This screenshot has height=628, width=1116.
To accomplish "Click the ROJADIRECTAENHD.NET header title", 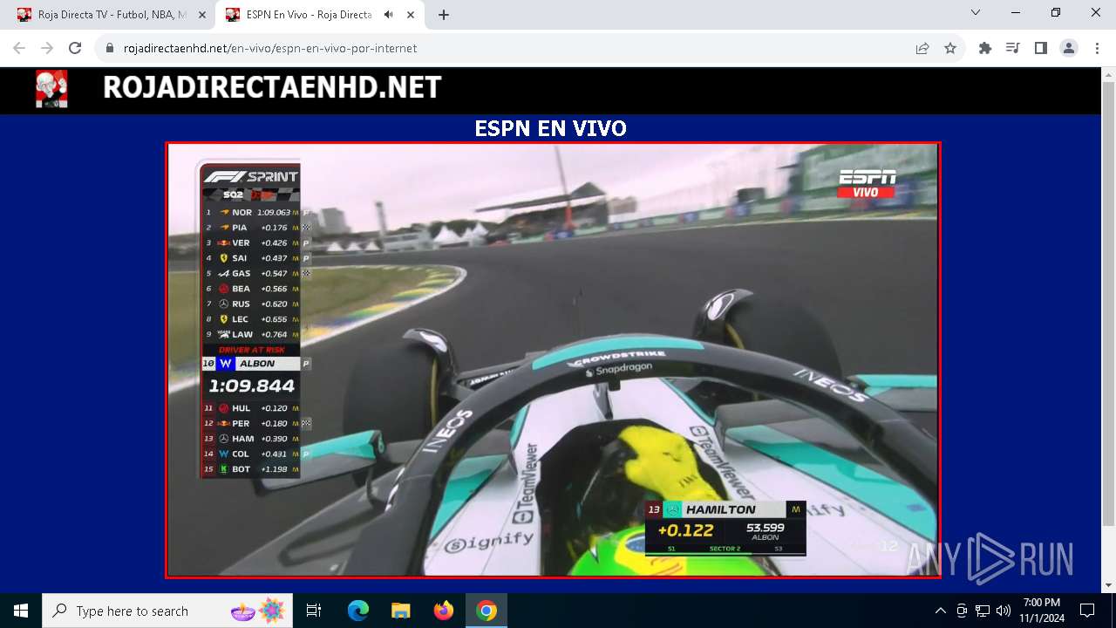I will click(272, 88).
